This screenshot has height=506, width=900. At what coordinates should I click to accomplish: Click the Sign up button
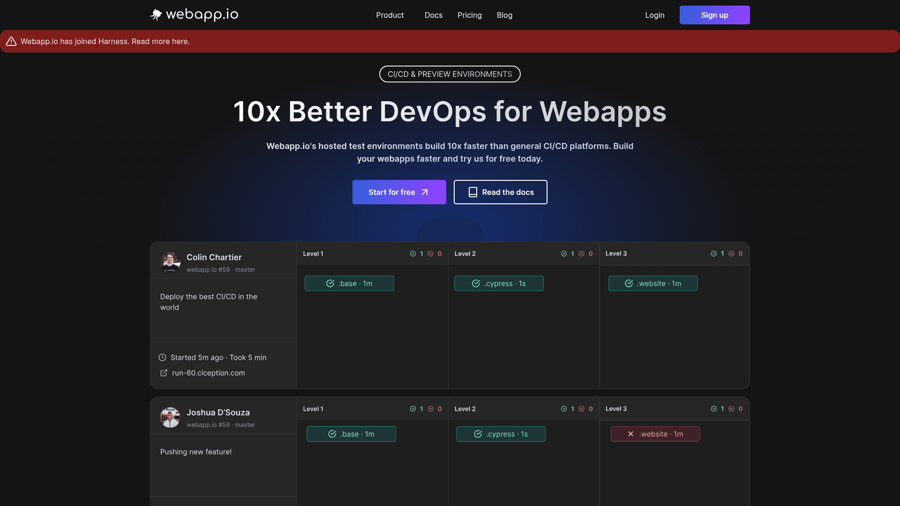point(714,15)
